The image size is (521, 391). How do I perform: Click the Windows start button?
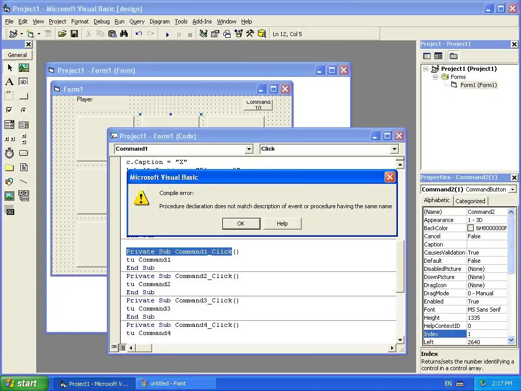[x=23, y=383]
